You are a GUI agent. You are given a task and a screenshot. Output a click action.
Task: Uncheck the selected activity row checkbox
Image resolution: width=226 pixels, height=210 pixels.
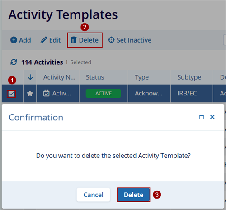11,94
